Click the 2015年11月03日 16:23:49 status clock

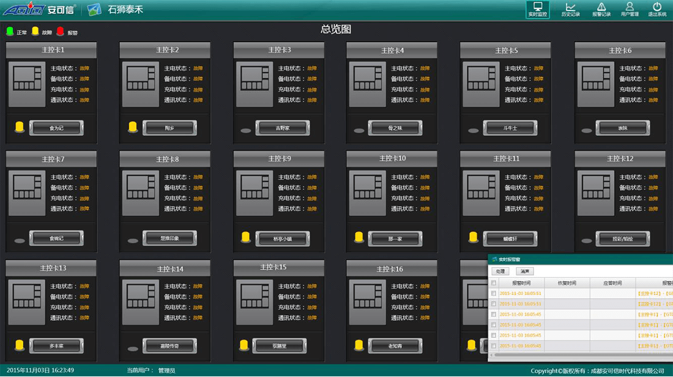pos(40,370)
